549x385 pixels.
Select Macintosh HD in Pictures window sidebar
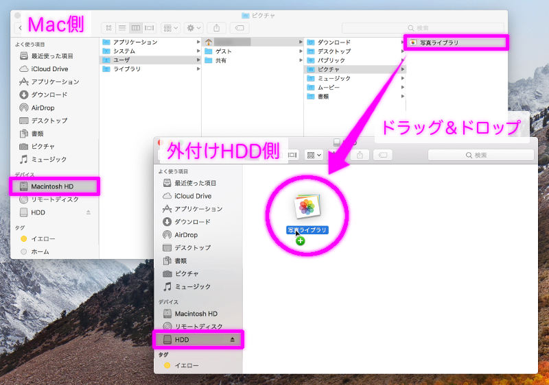pos(55,186)
